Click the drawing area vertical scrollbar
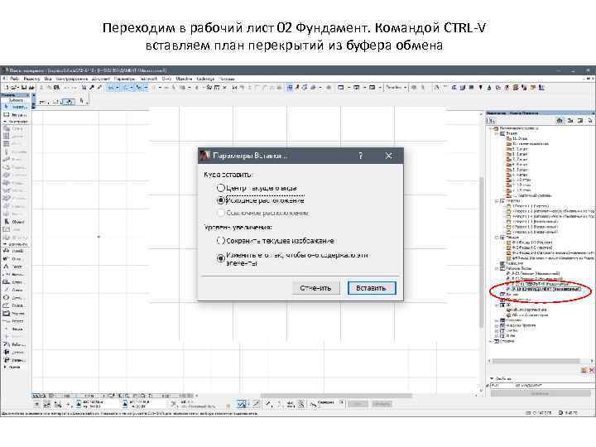Viewport: 596px width, 447px height. point(482,251)
